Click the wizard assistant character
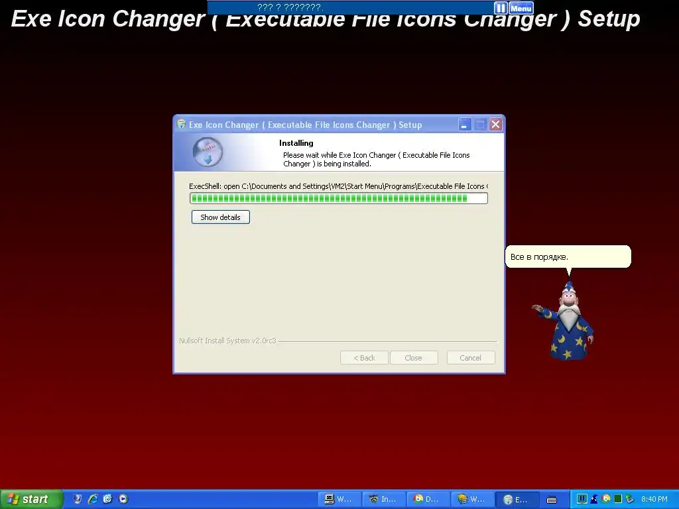 (x=564, y=321)
